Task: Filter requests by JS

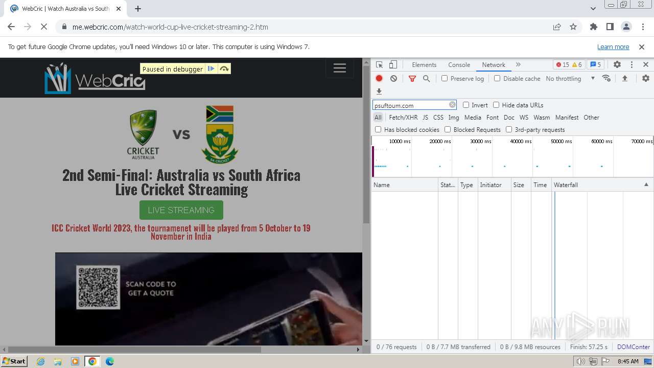Action: click(425, 117)
